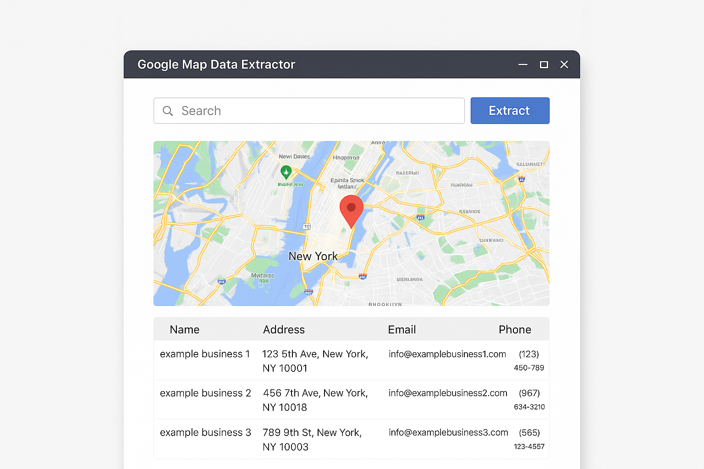Focus the Search input field

click(x=309, y=110)
